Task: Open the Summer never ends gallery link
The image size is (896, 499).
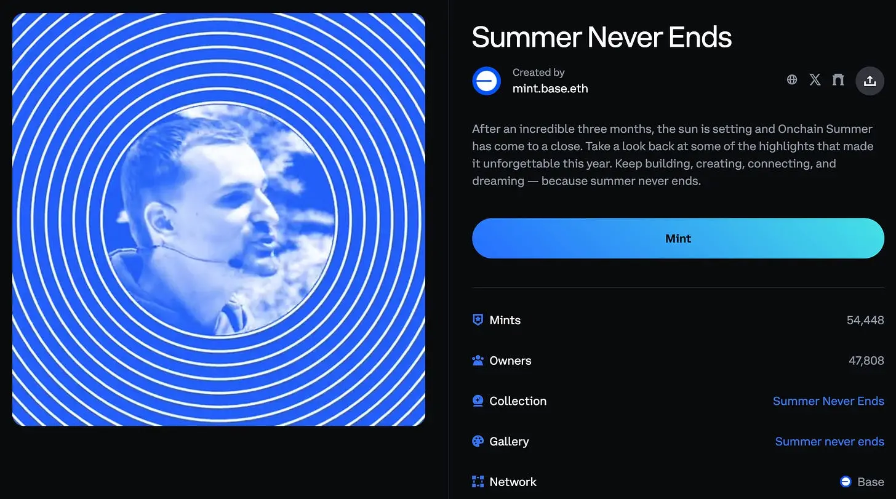Action: click(830, 441)
